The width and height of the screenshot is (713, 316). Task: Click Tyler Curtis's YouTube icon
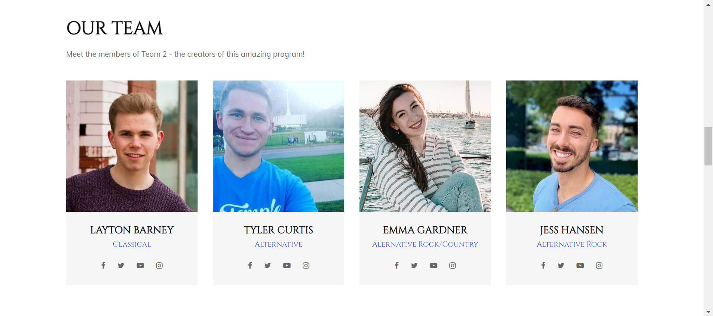click(x=287, y=266)
